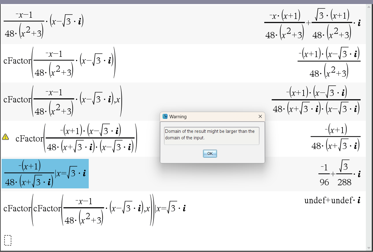The height and width of the screenshot is (252, 373).
Task: Click the Warning dialog title text
Action: click(x=178, y=117)
